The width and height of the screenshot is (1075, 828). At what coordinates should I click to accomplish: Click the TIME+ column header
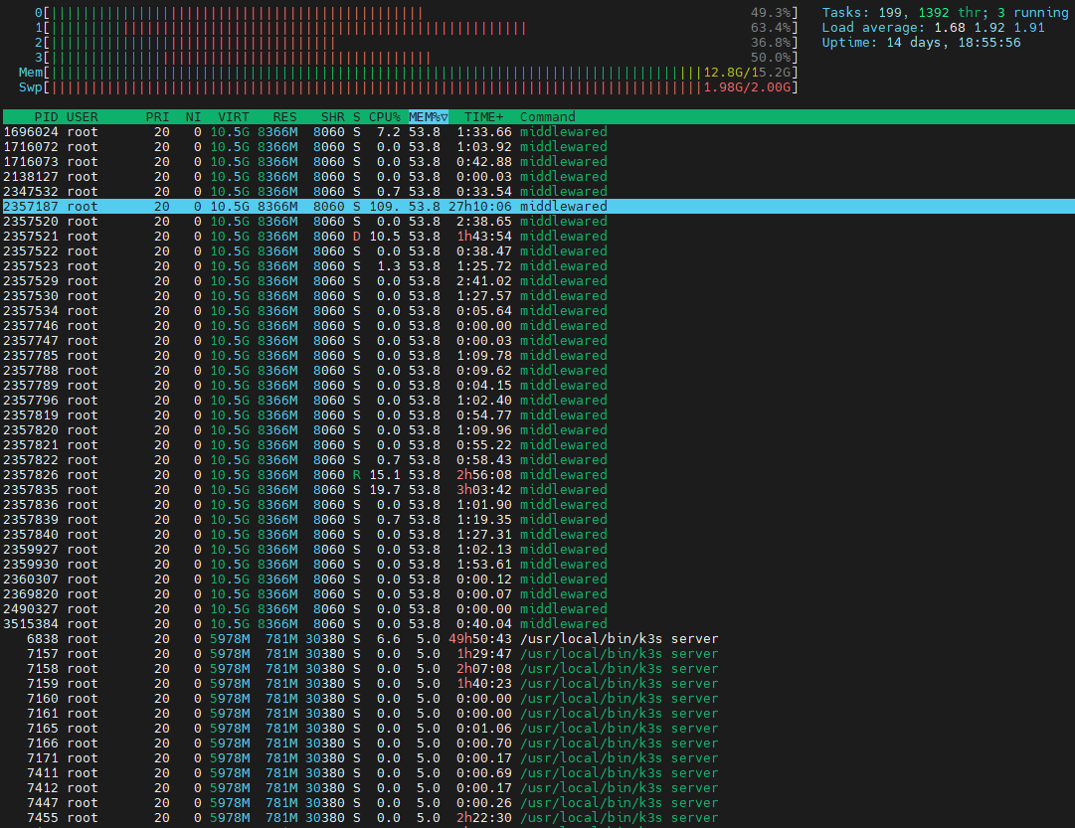click(x=484, y=117)
